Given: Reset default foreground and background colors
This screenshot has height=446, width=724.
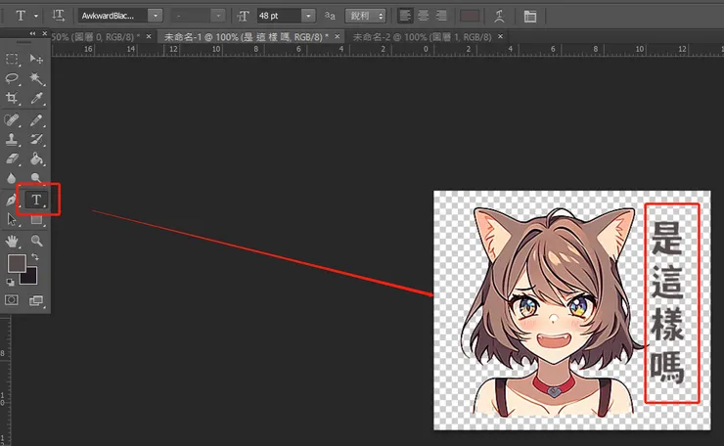Looking at the screenshot, I should pyautogui.click(x=10, y=282).
